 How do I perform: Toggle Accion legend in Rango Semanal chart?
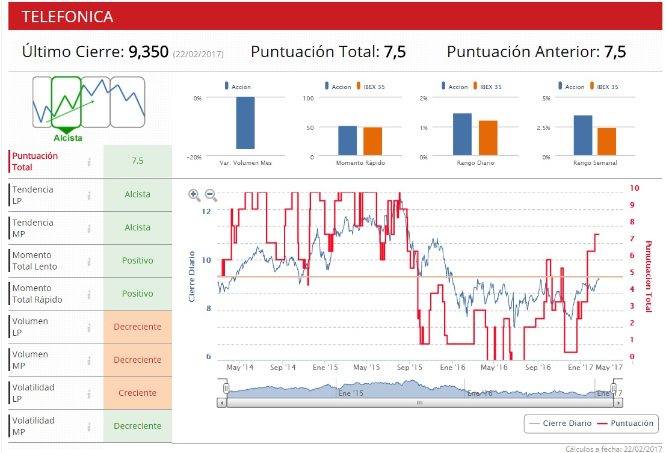point(572,86)
